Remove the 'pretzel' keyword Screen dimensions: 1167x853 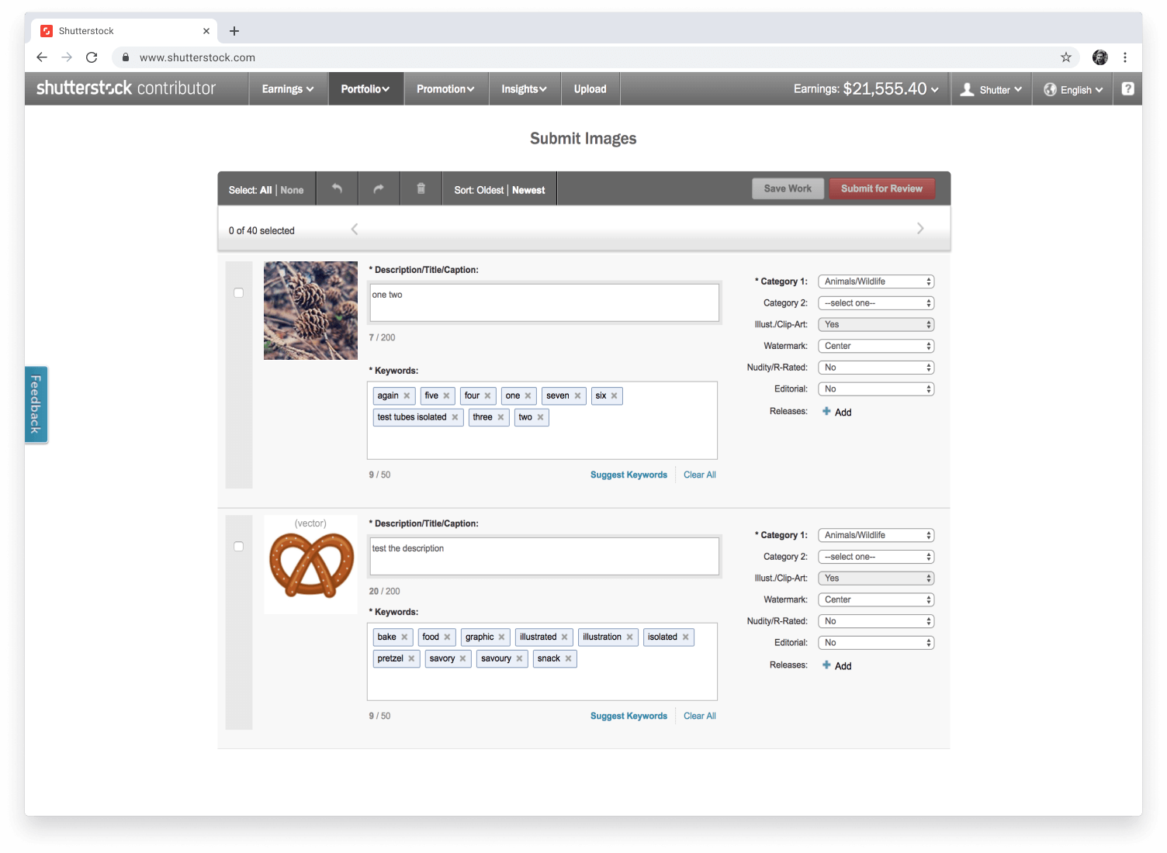pyautogui.click(x=411, y=658)
